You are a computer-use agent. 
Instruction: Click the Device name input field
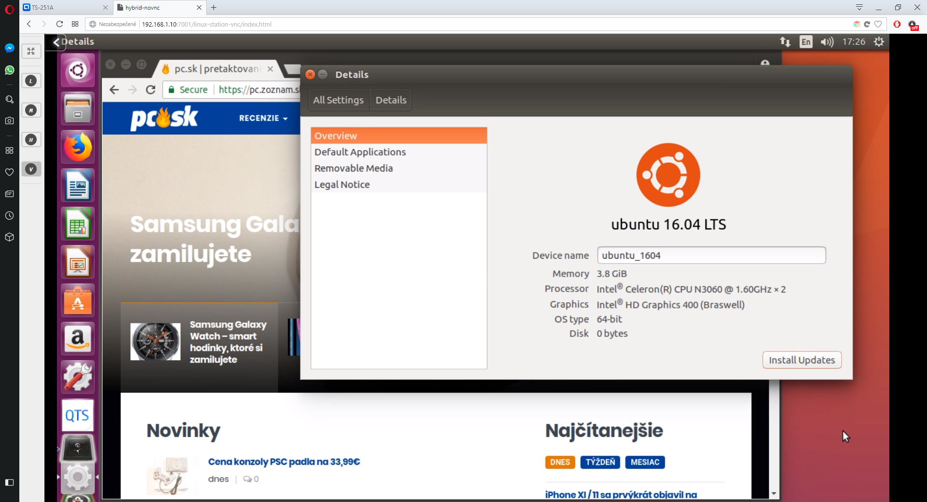click(712, 255)
